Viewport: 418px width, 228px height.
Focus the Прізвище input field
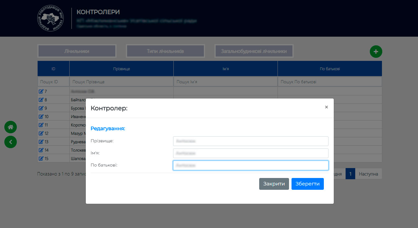(250, 141)
